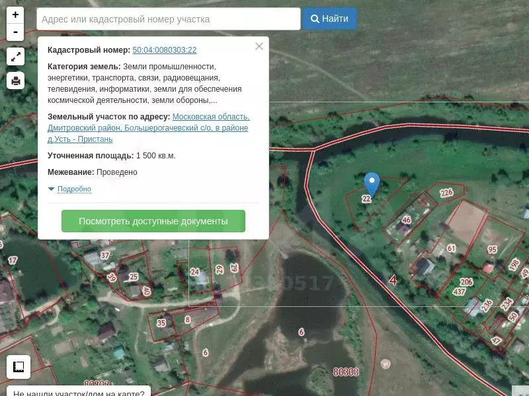This screenshot has width=529, height=396.
Task: Zoom out with the minus button
Action: coord(15,32)
